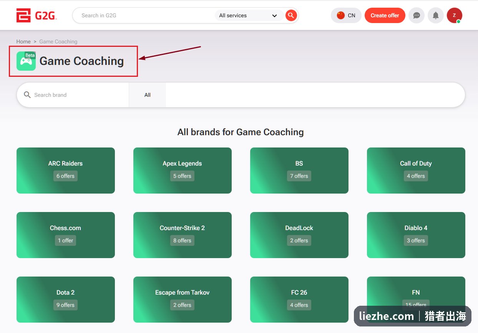478x333 pixels.
Task: Click the Game Coaching controller icon
Action: click(x=26, y=61)
